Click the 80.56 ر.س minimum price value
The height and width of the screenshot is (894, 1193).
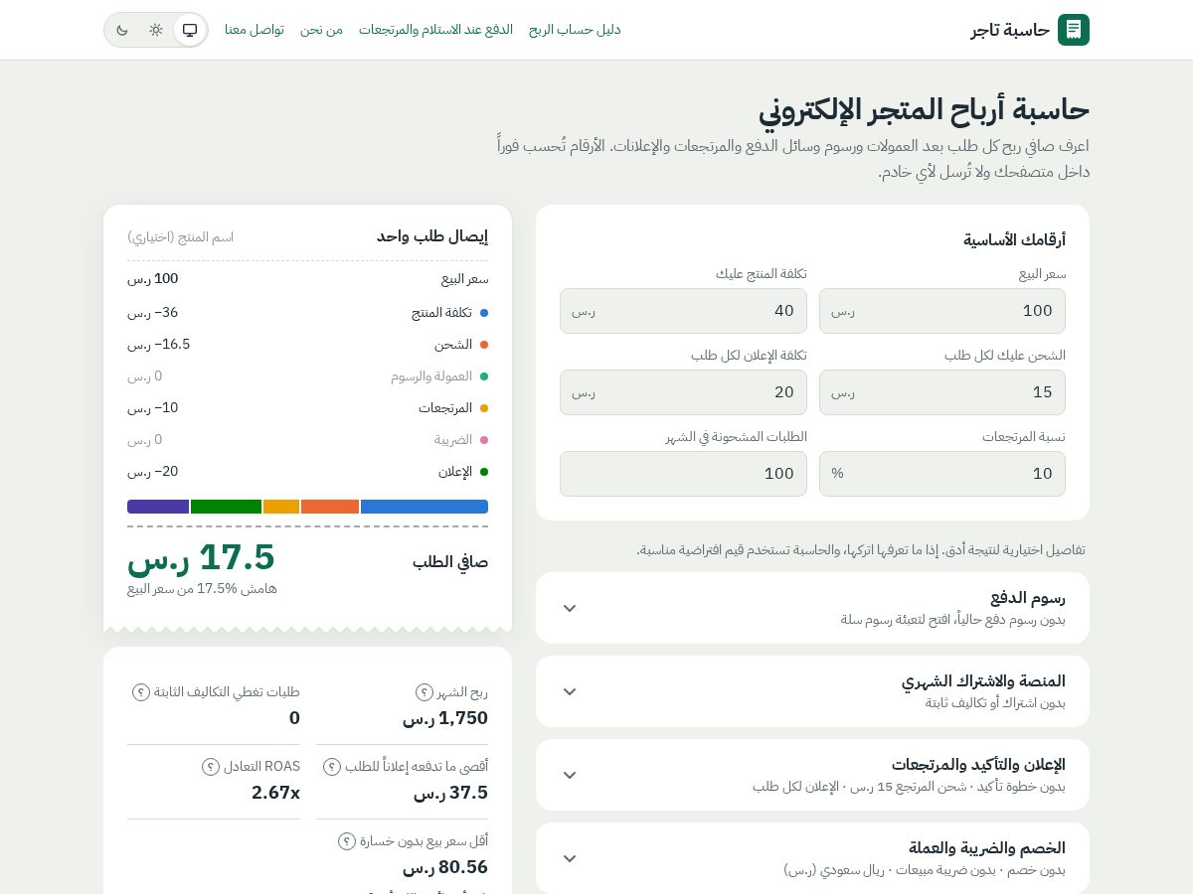click(445, 867)
